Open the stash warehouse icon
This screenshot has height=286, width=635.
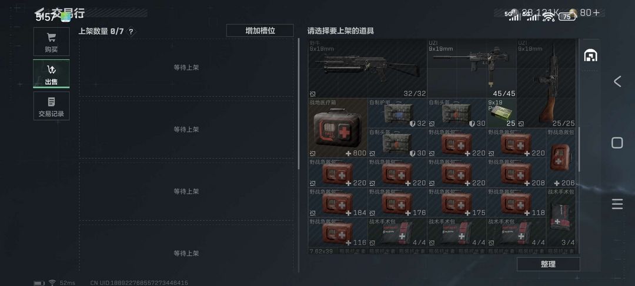(x=590, y=55)
